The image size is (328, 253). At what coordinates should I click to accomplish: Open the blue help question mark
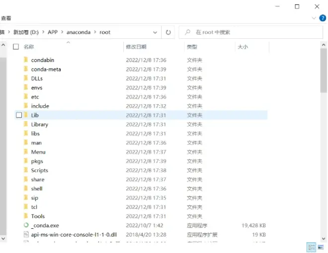coord(323,18)
